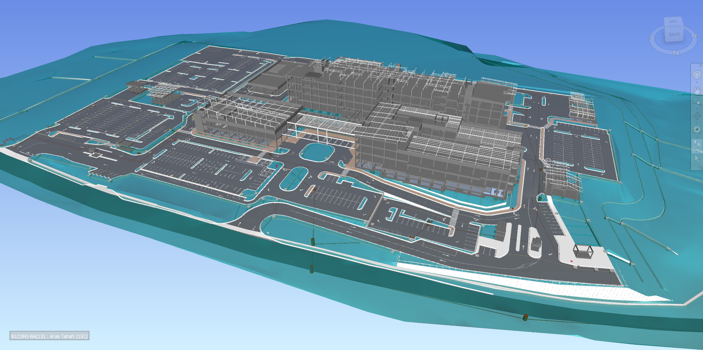Select the Look Around eye tool
Viewport: 703px width, 350px height.
tap(697, 130)
